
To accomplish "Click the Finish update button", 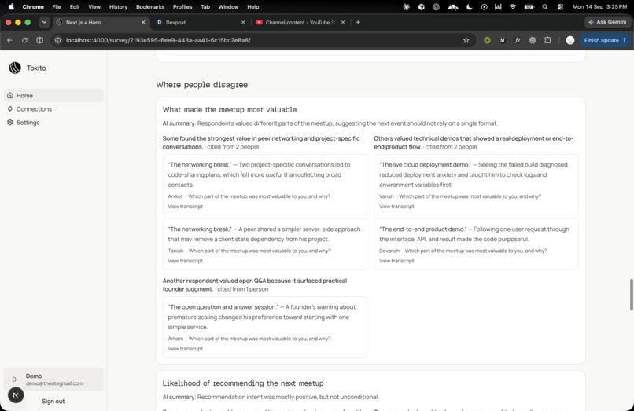I will point(605,40).
